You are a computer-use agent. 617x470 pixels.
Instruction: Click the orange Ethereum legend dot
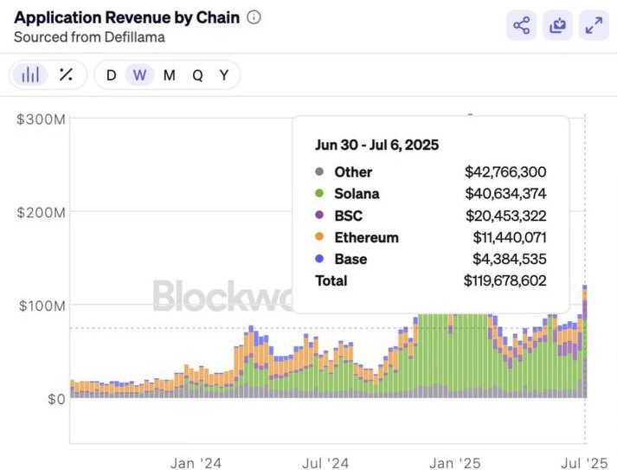319,237
